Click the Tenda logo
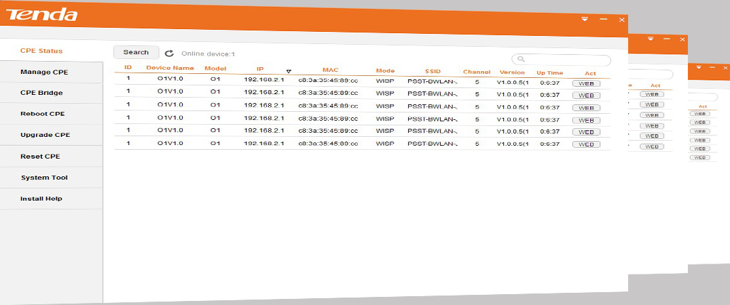Screen dimensions: 730x305 tap(41, 14)
